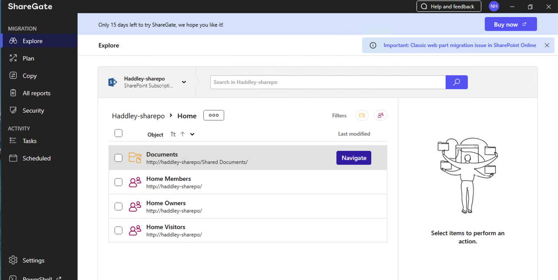558x280 pixels.
Task: Click the All reports clipboard icon
Action: click(13, 93)
